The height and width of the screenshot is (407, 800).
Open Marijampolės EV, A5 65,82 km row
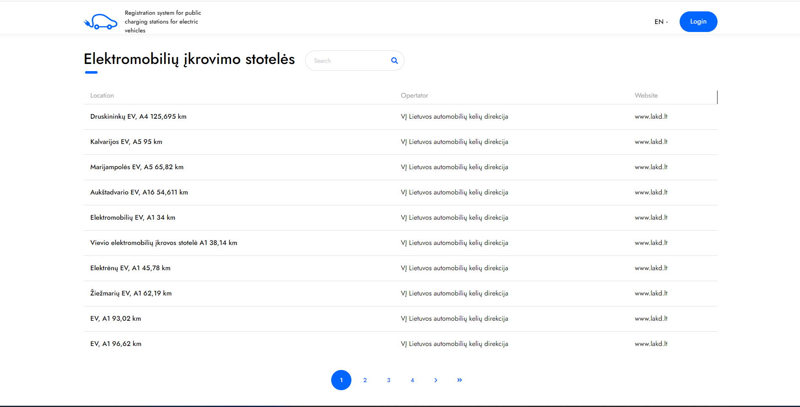401,167
